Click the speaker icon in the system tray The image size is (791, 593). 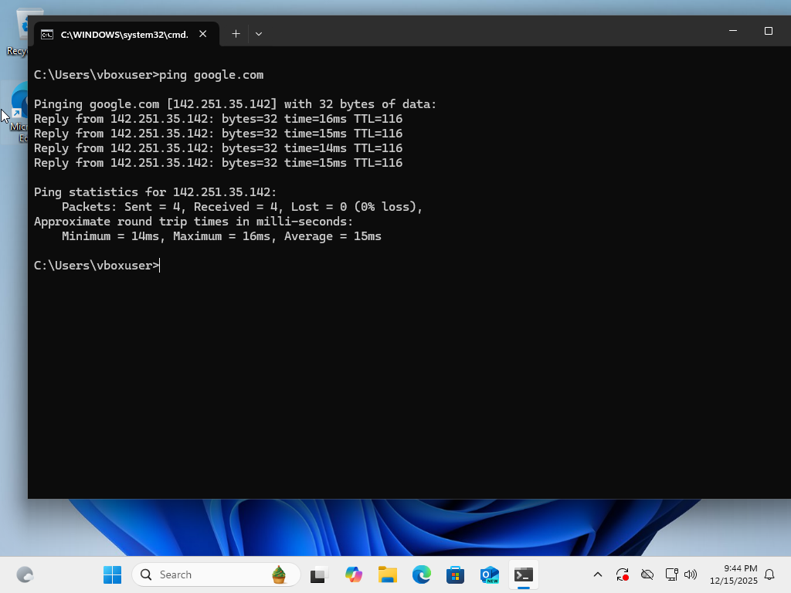(x=690, y=574)
